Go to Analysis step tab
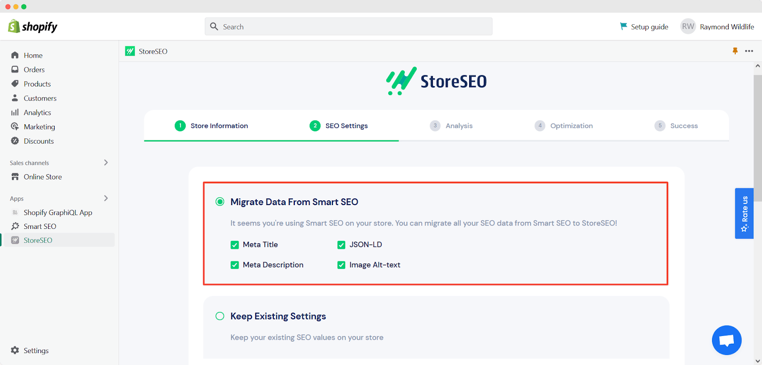This screenshot has height=365, width=762. click(451, 126)
